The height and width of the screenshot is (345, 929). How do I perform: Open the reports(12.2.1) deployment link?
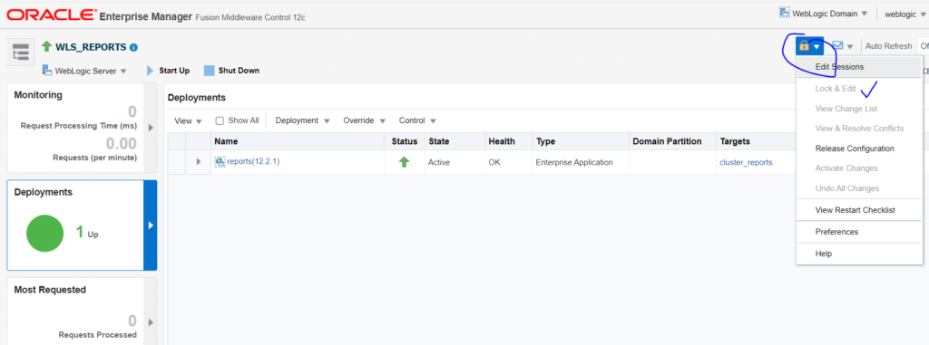[253, 161]
